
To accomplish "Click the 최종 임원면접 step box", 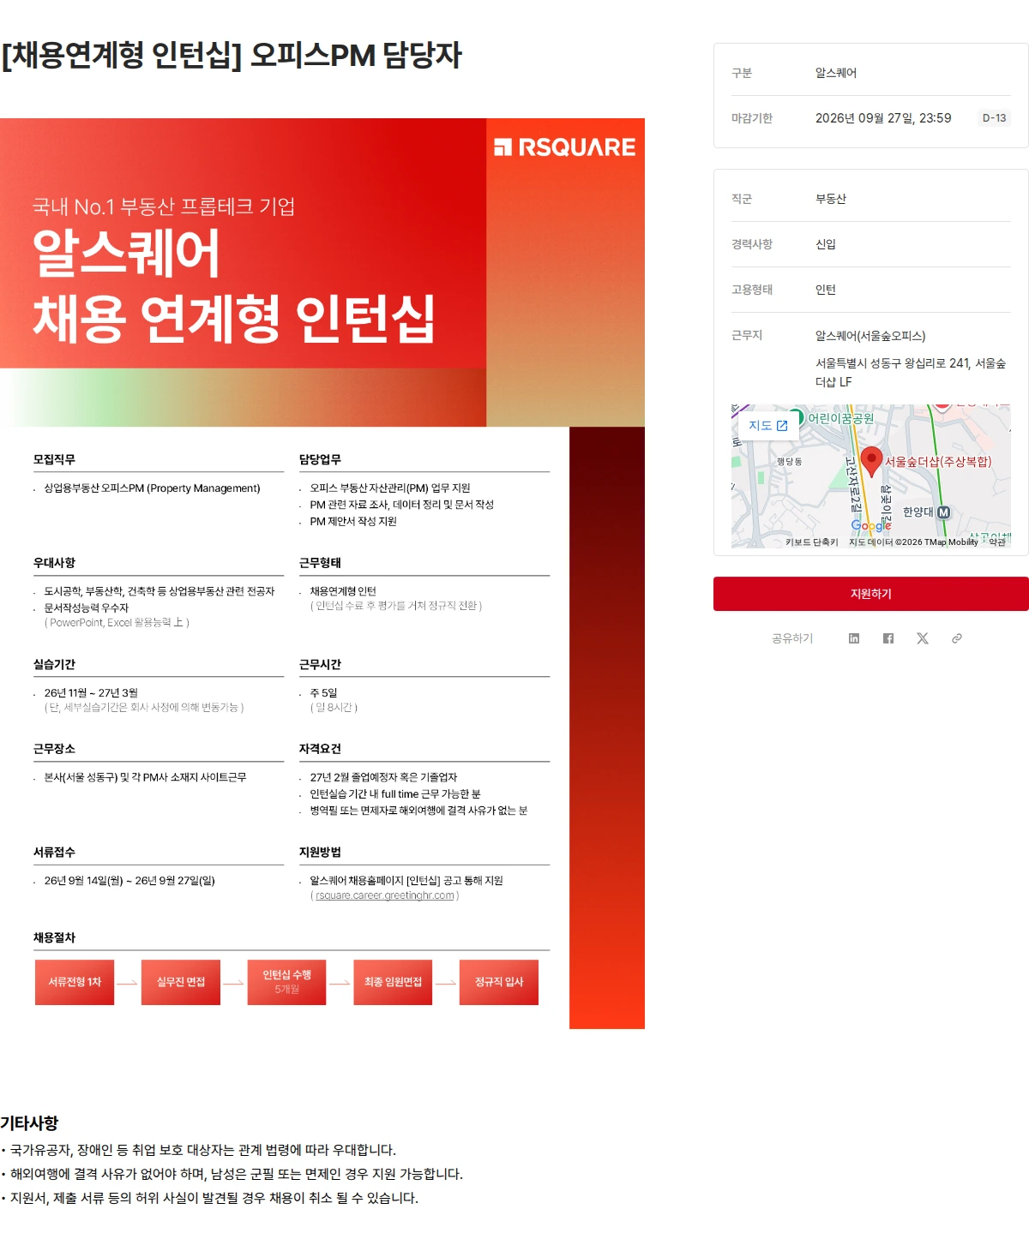I will click(393, 982).
